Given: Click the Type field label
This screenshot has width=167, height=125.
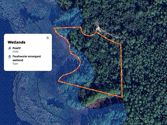Looking at the screenshot, I should 15,64.
